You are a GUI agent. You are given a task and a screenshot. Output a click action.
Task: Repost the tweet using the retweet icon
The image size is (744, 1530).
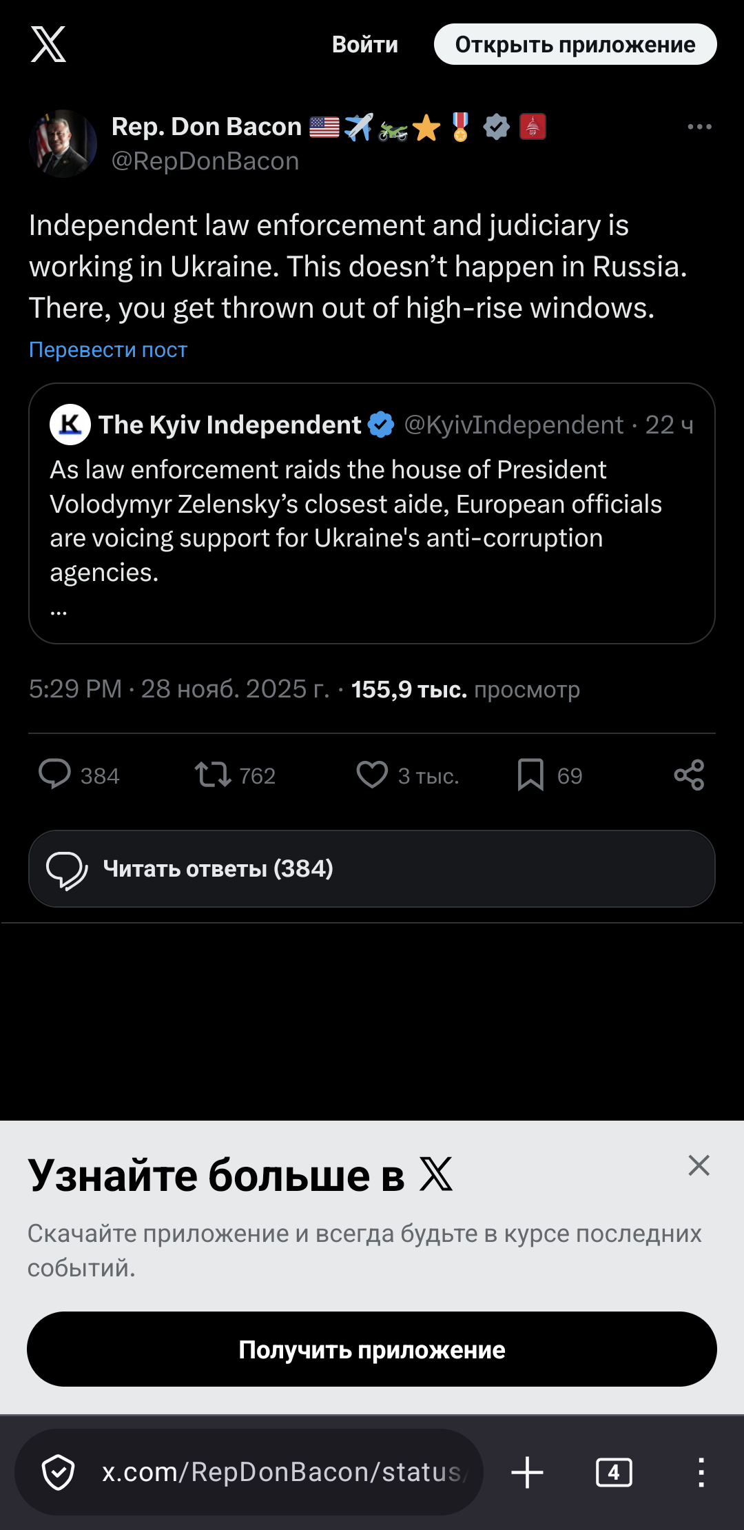(x=213, y=775)
